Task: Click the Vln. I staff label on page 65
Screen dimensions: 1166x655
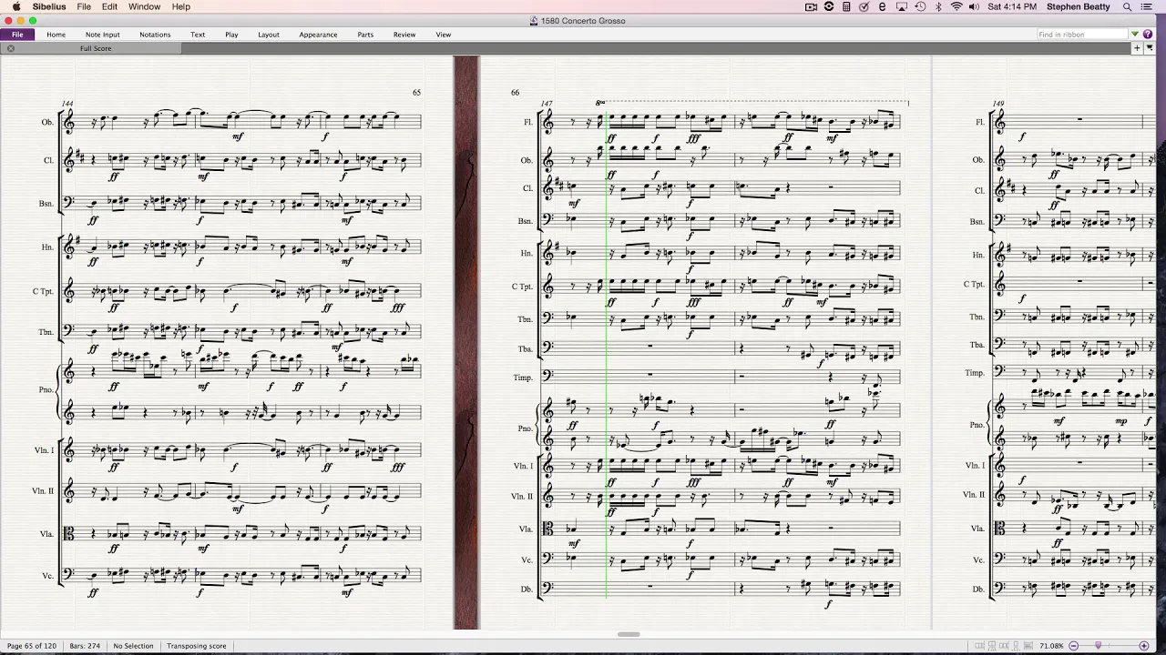Action: point(43,449)
